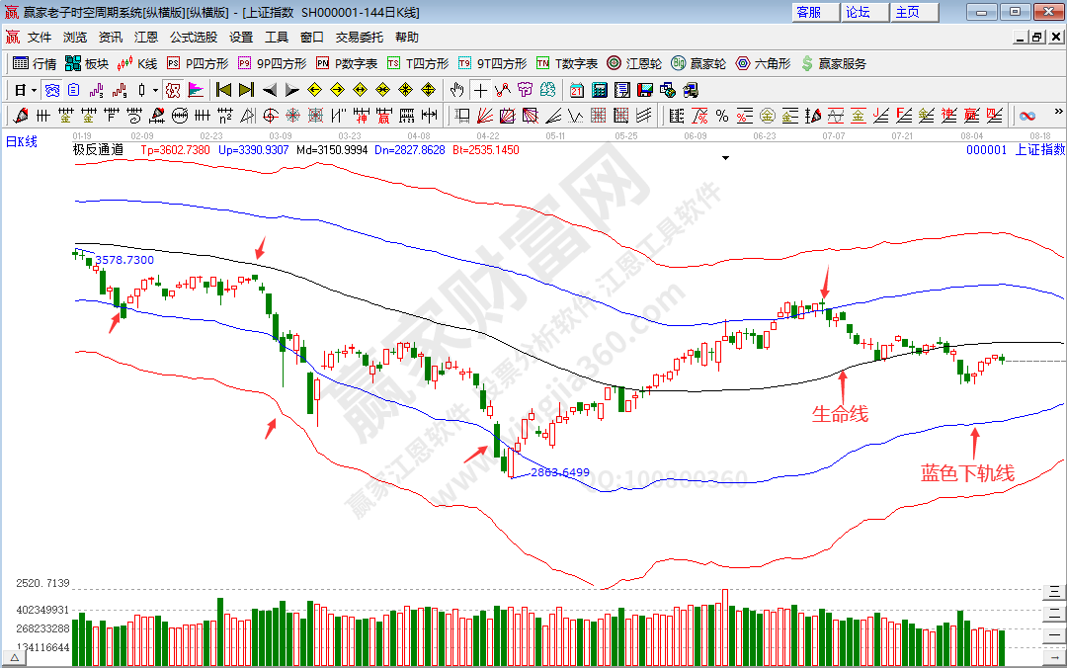Click the calendar date icon
This screenshot has height=668, width=1067.
coord(577,90)
